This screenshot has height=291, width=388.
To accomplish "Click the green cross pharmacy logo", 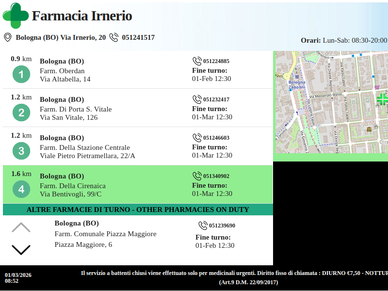I will click(x=16, y=16).
